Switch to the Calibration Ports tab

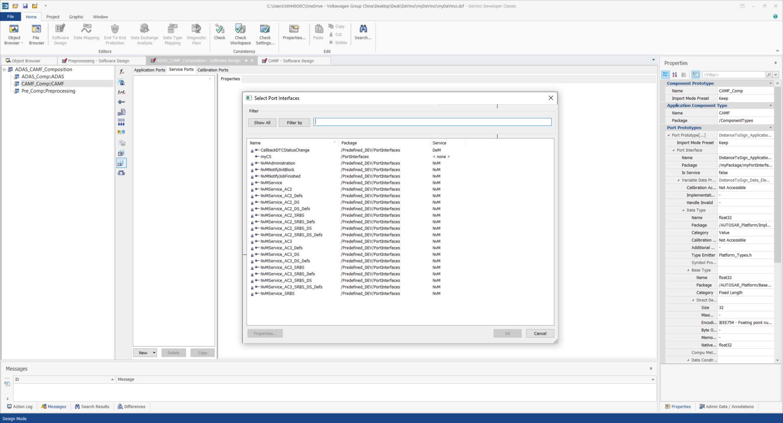pos(212,70)
